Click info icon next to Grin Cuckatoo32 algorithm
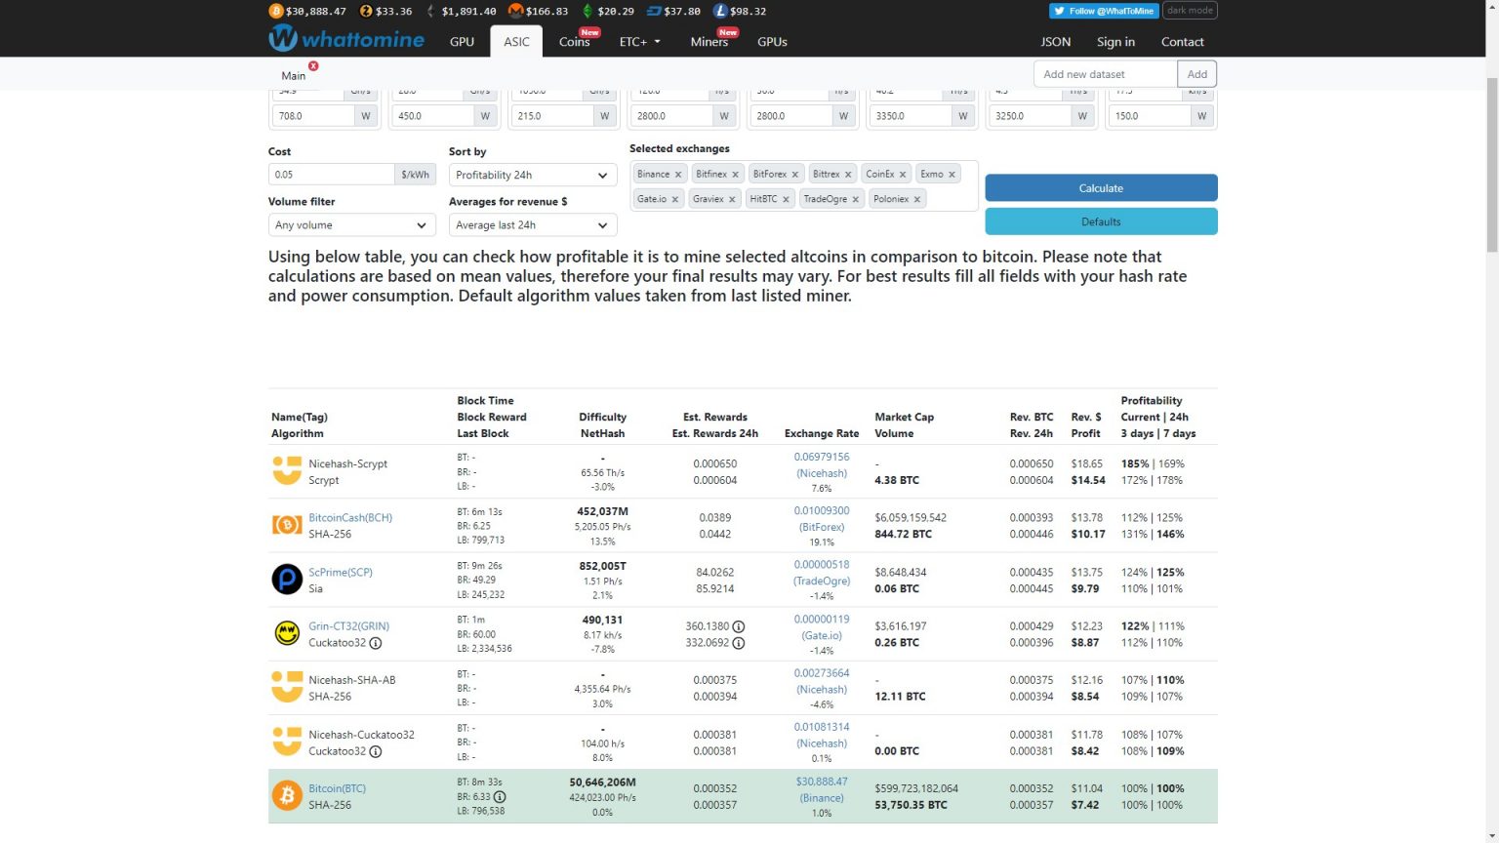The width and height of the screenshot is (1499, 843). (376, 643)
